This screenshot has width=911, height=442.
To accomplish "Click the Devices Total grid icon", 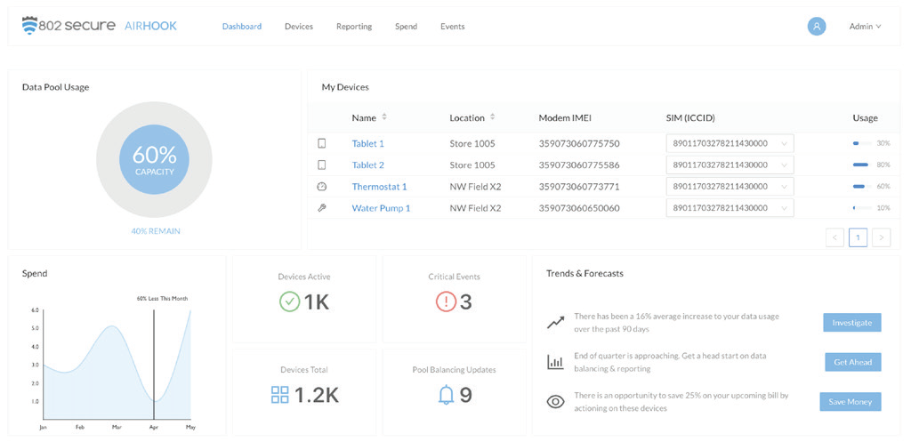I will point(280,395).
